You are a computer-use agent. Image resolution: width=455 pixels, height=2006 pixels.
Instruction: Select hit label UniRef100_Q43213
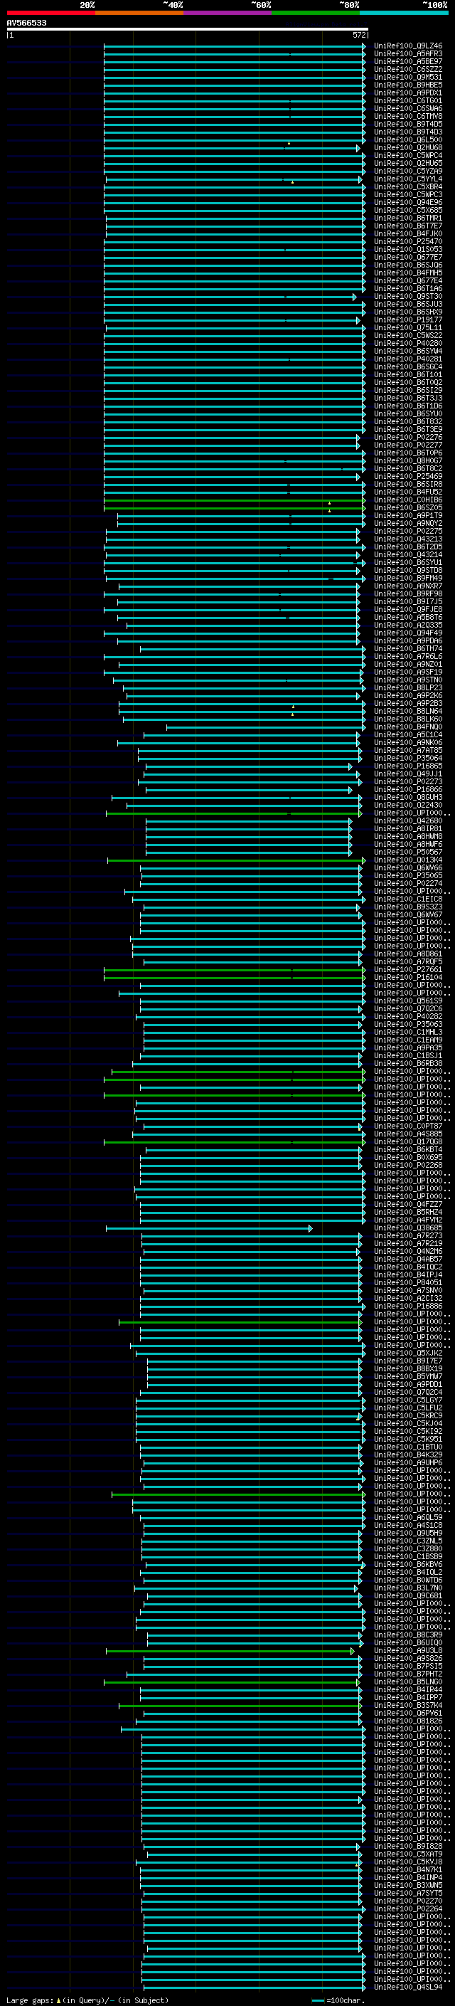[x=408, y=539]
